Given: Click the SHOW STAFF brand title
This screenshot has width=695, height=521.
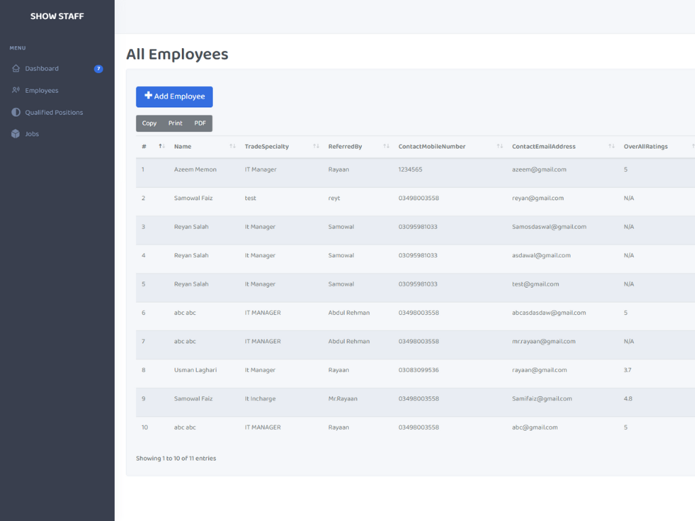Looking at the screenshot, I should (57, 16).
